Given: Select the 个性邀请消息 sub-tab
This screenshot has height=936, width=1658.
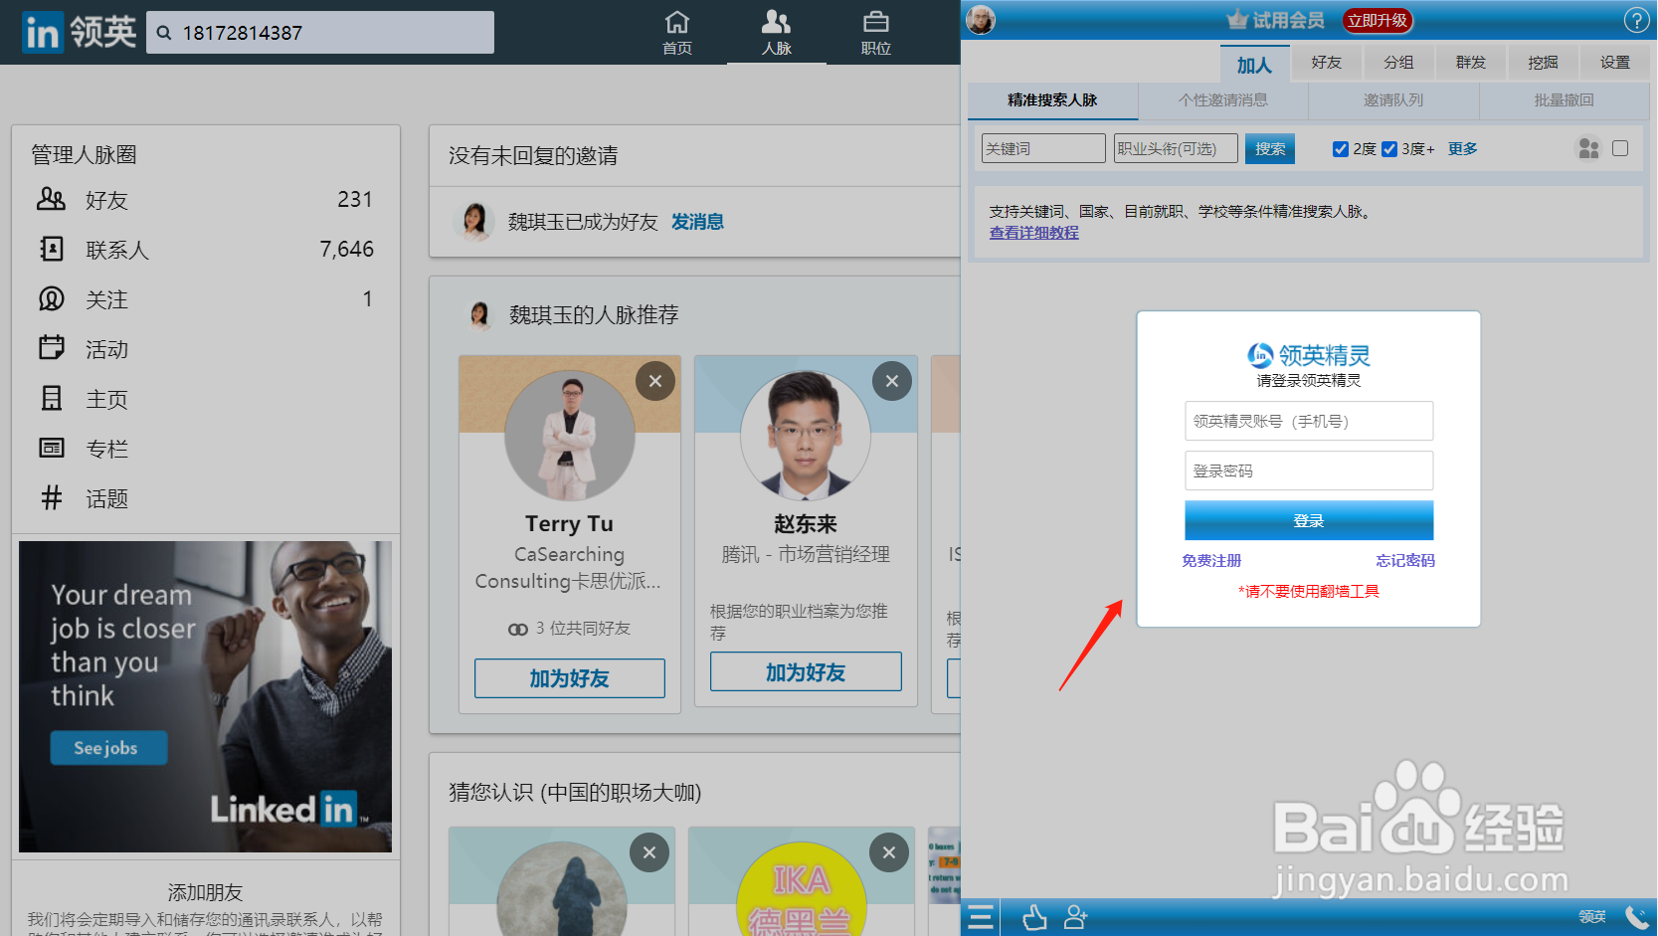Looking at the screenshot, I should pyautogui.click(x=1223, y=100).
